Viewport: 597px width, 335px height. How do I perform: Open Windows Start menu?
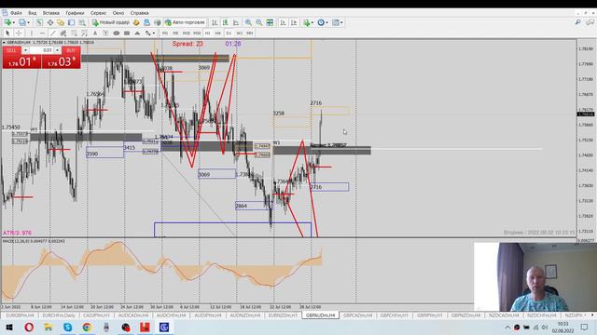click(9, 327)
